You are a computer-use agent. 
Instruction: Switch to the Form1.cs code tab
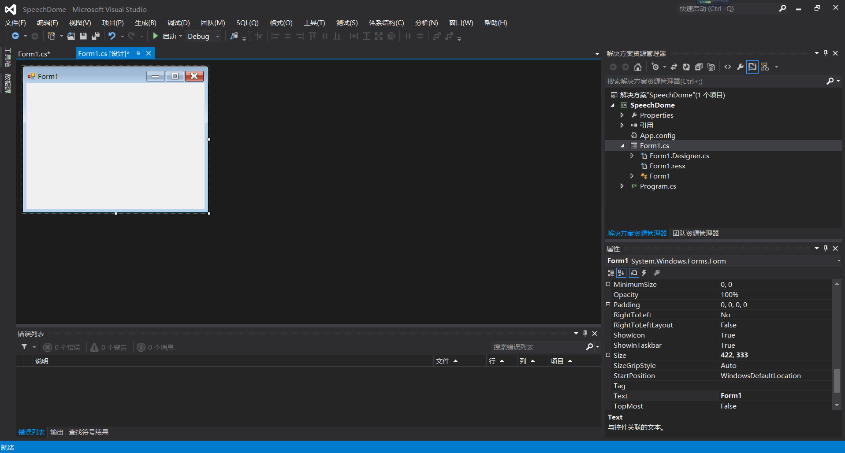point(34,53)
